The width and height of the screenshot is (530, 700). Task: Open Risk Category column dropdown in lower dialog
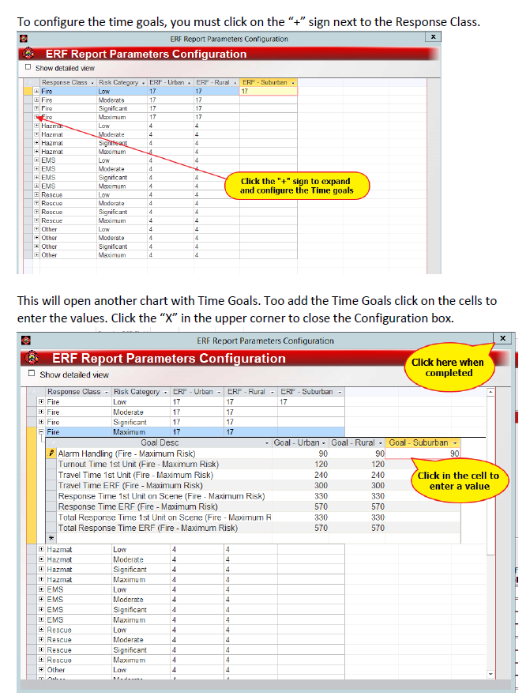point(165,393)
